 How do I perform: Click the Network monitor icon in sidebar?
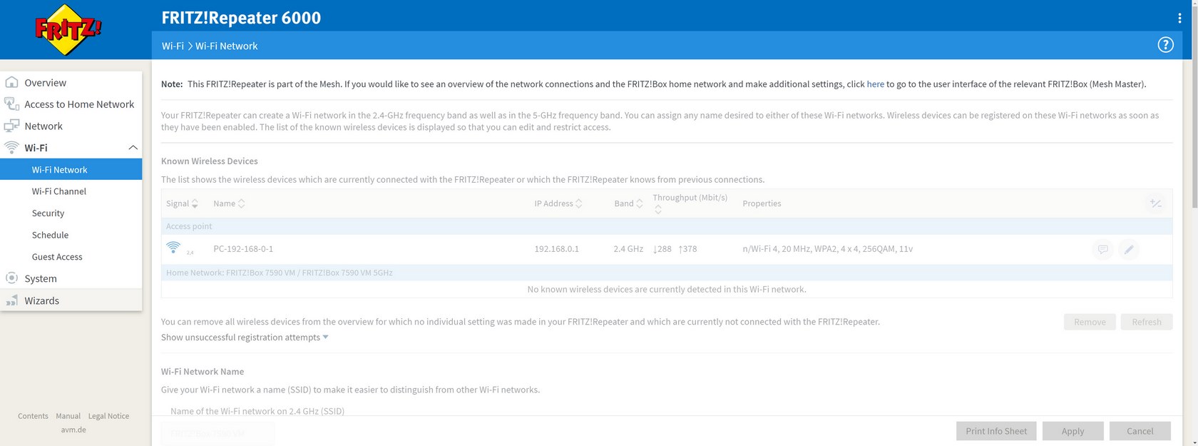point(11,126)
